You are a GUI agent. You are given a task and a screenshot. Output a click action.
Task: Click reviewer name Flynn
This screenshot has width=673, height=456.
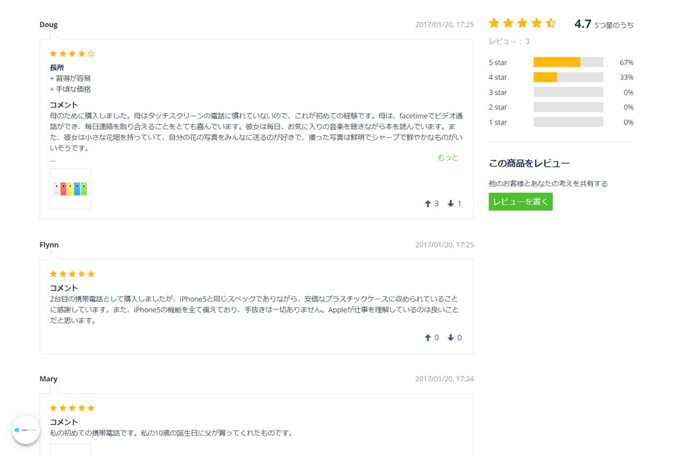coord(49,245)
